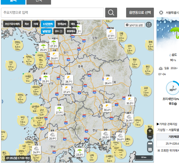Screen dimensions: 179x167
Task: Click the 홍성 25.3°C weather marker
Action: point(45,79)
